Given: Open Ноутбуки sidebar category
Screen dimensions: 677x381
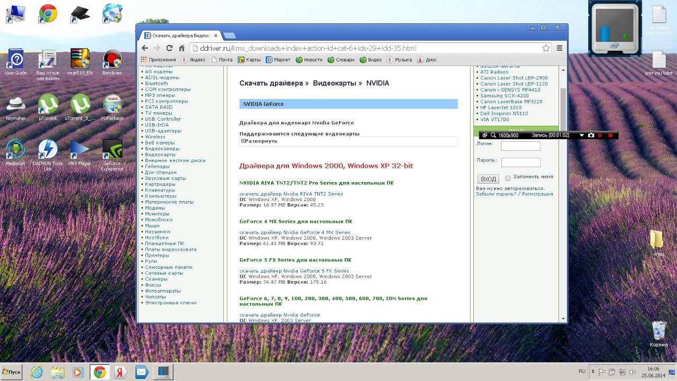Looking at the screenshot, I should point(157,238).
